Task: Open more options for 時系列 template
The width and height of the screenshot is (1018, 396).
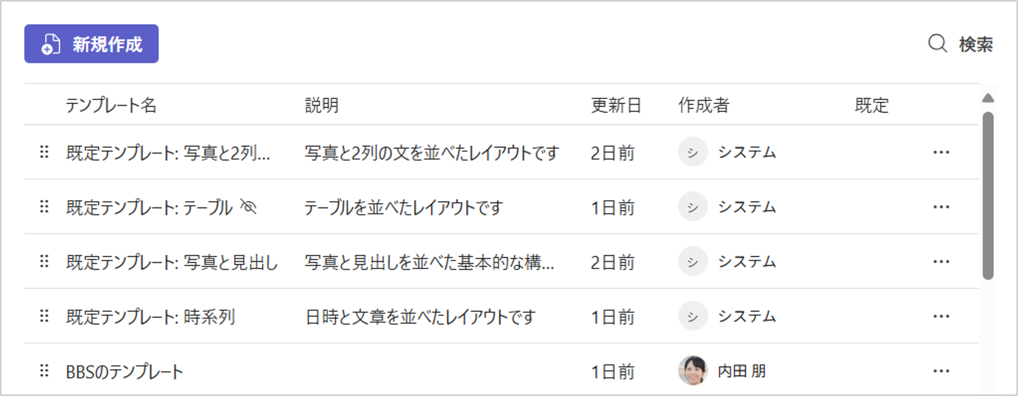Action: pos(941,316)
